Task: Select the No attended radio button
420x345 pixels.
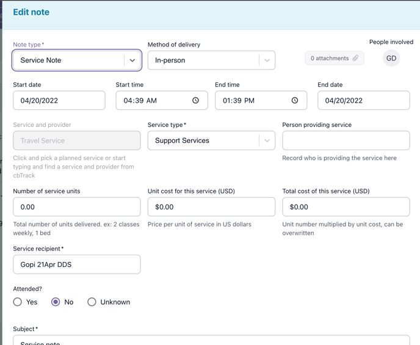Action: tap(56, 302)
